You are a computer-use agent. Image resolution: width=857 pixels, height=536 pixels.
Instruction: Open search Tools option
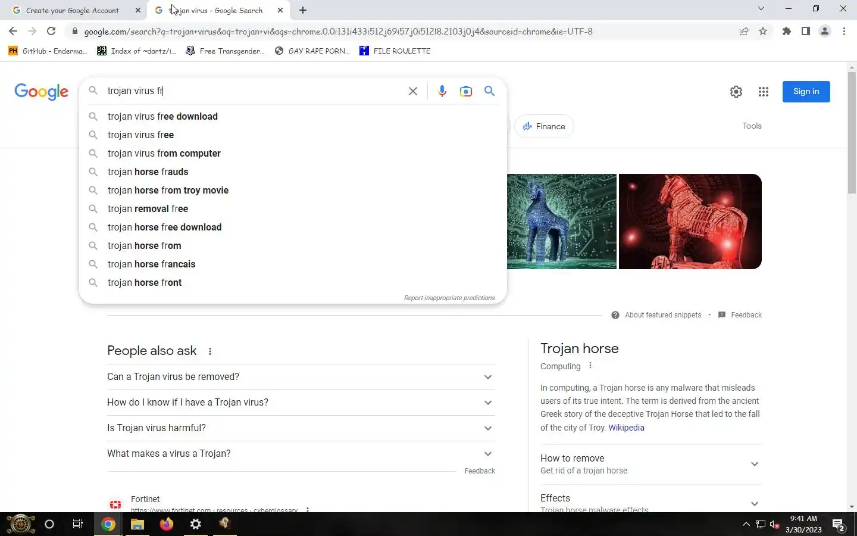tap(752, 126)
